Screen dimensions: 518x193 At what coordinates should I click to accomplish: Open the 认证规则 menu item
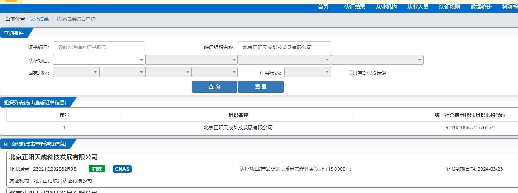click(x=449, y=7)
